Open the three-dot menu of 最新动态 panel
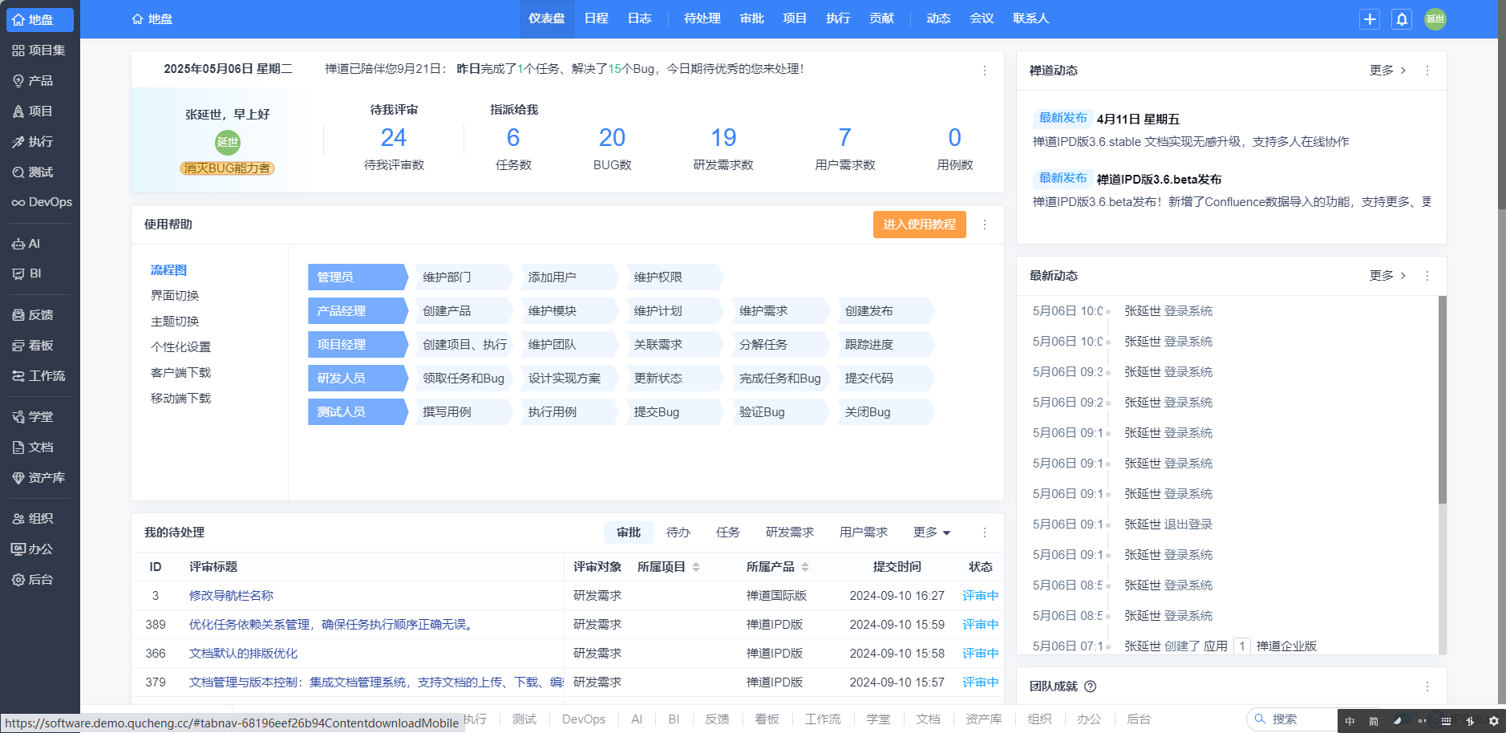The height and width of the screenshot is (733, 1506). pyautogui.click(x=1427, y=276)
